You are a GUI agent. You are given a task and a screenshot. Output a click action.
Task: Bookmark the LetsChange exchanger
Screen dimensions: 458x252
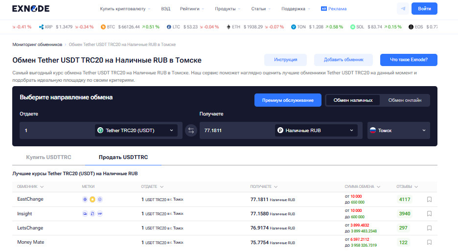pos(429,228)
